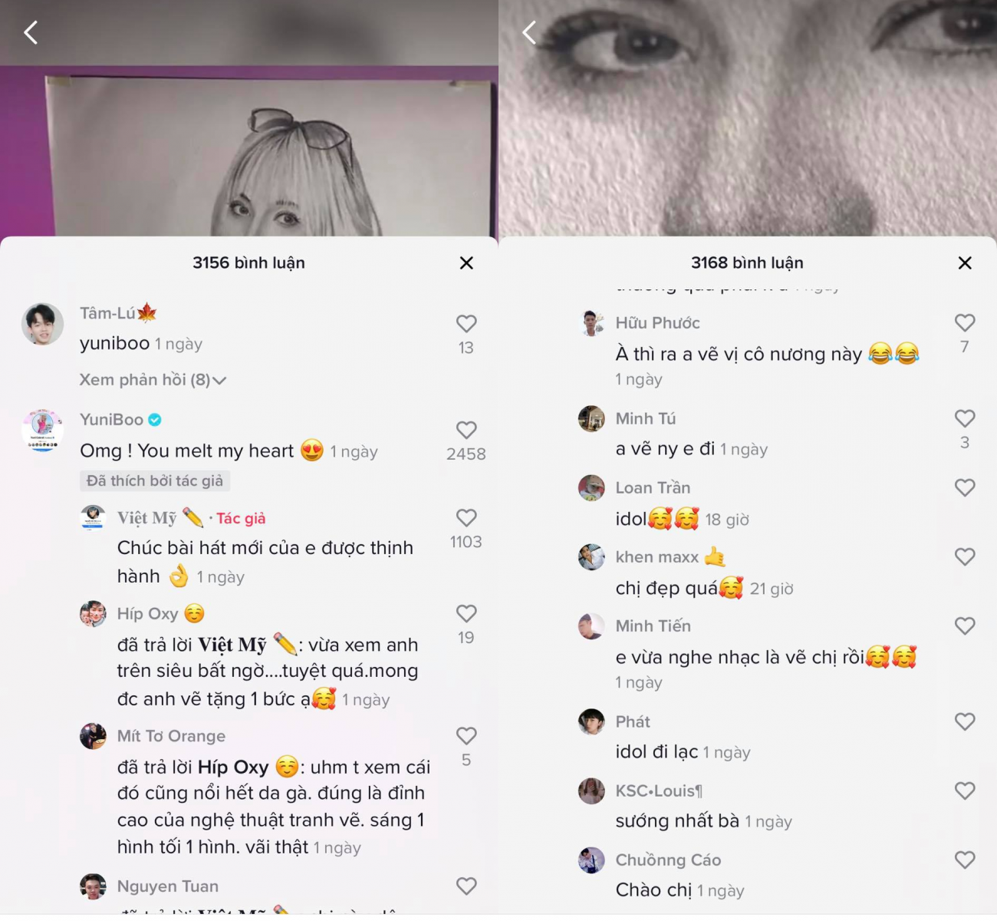The width and height of the screenshot is (997, 921).
Task: Heart Mít Tơ Orange's reply
Action: click(466, 736)
